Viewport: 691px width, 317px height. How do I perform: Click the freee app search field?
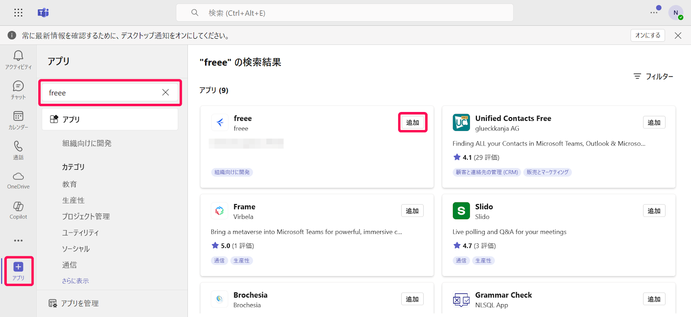[110, 93]
